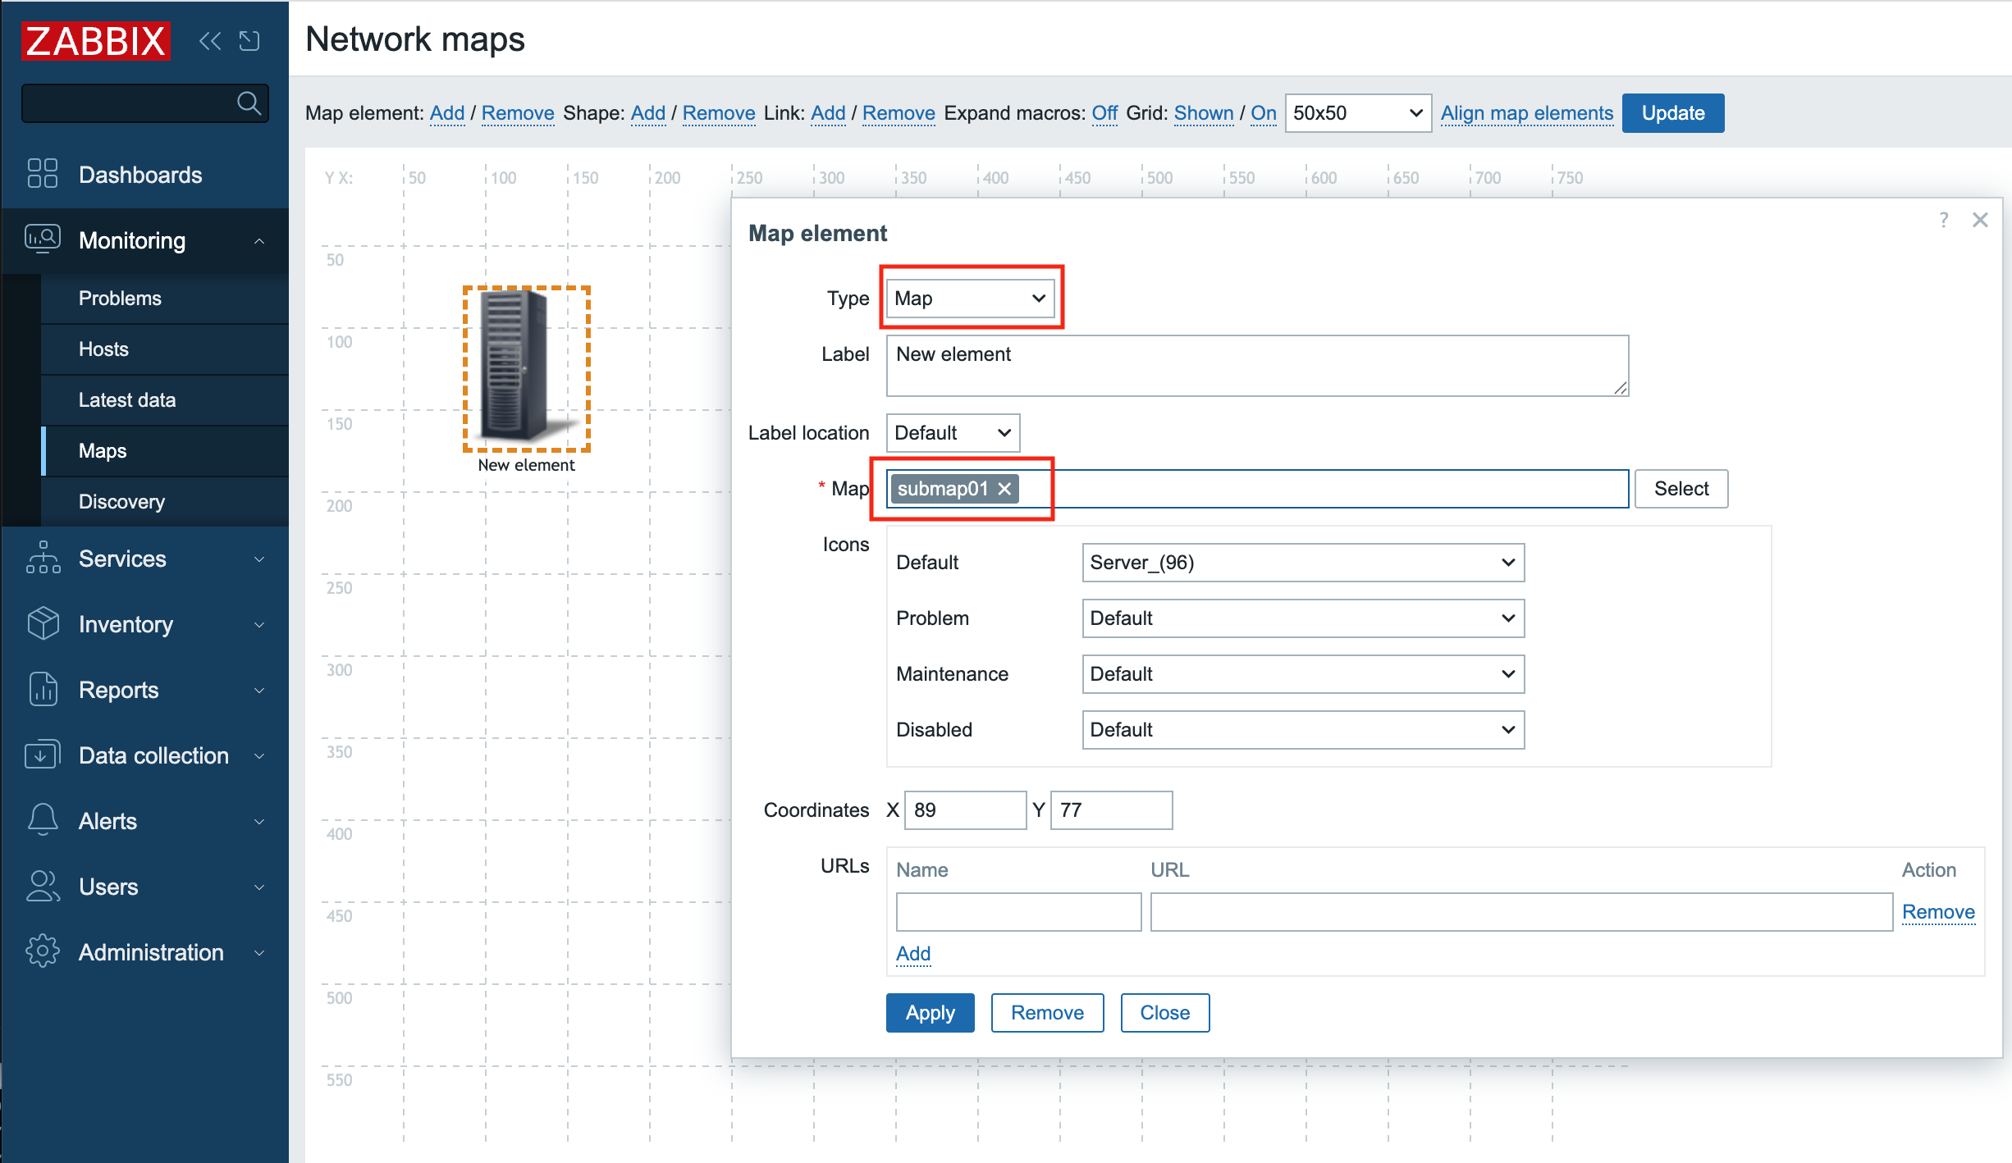
Task: Click the Alerts bell icon
Action: pos(43,820)
